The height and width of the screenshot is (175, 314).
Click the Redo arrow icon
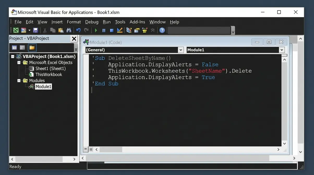tap(86, 30)
